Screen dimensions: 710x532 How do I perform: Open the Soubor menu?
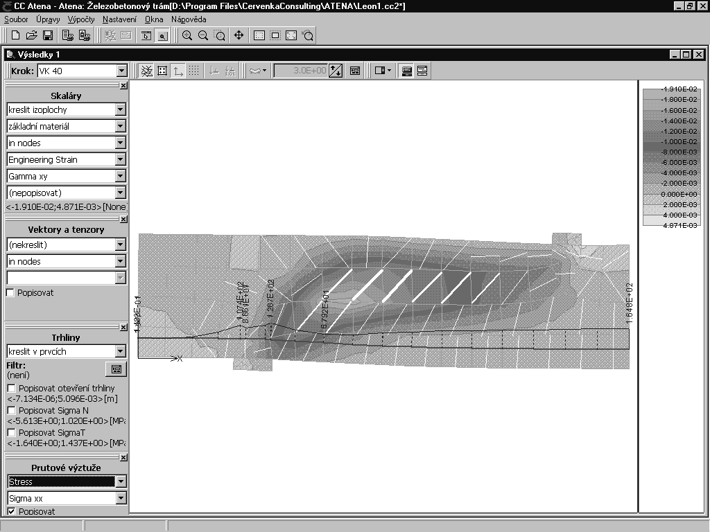tap(16, 19)
